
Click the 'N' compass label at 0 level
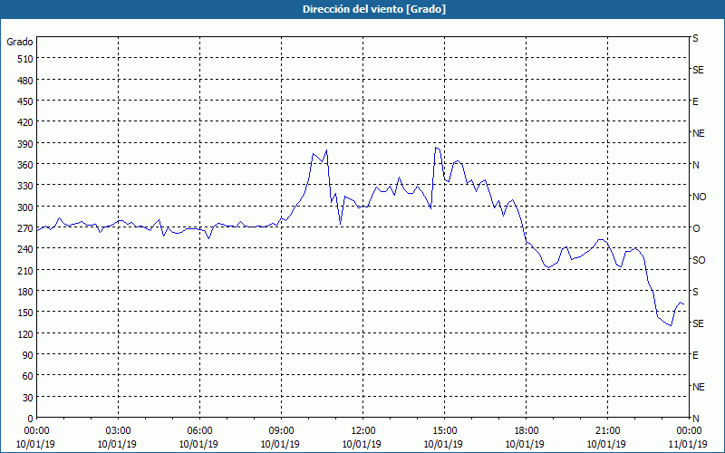click(x=695, y=419)
